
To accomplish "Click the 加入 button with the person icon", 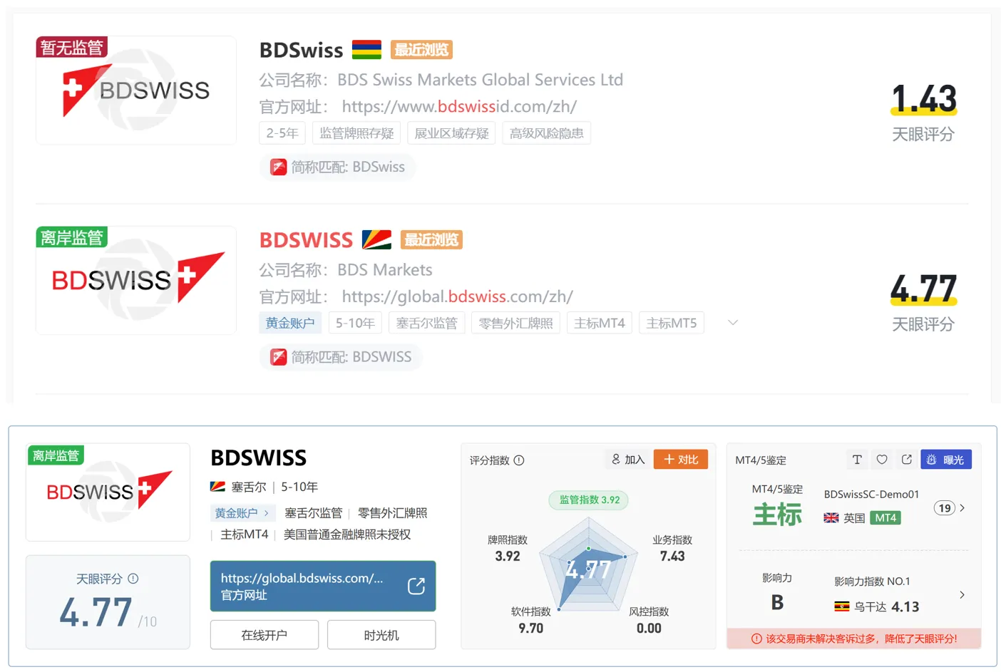I will point(628,460).
